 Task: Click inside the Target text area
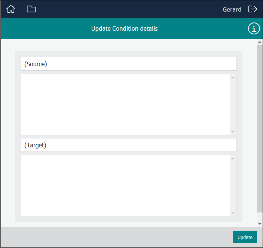[125, 186]
